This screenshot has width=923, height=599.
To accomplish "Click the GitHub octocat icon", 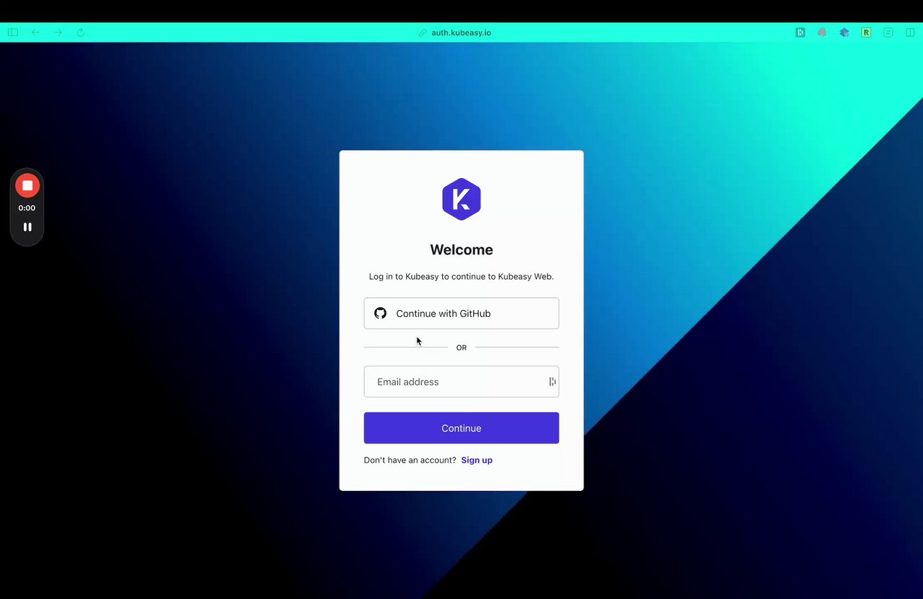I will 380,314.
